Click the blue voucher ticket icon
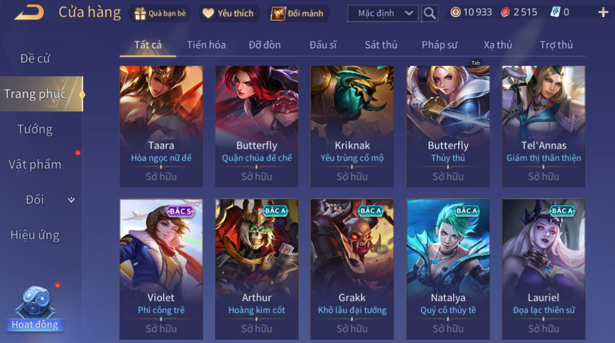The height and width of the screenshot is (343, 615). pyautogui.click(x=555, y=12)
